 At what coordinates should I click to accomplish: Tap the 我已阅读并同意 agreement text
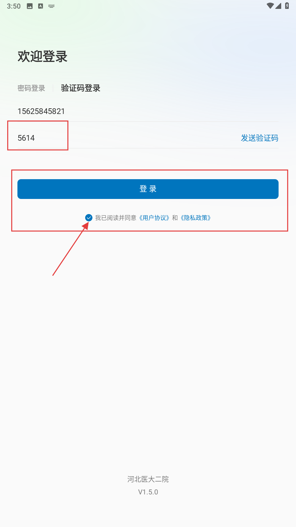(116, 218)
